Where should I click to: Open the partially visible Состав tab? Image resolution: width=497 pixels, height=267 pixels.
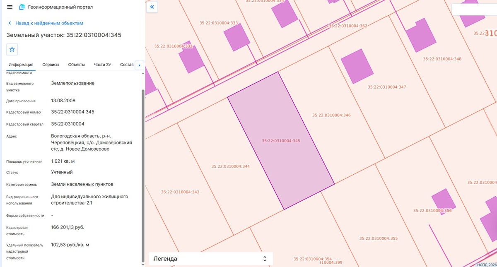click(127, 65)
